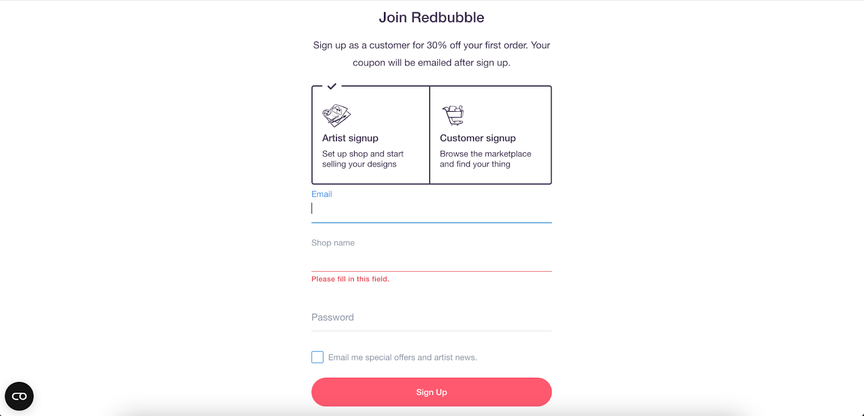Screen dimensions: 864x416
Task: Click the blue Email label
Action: tap(321, 194)
